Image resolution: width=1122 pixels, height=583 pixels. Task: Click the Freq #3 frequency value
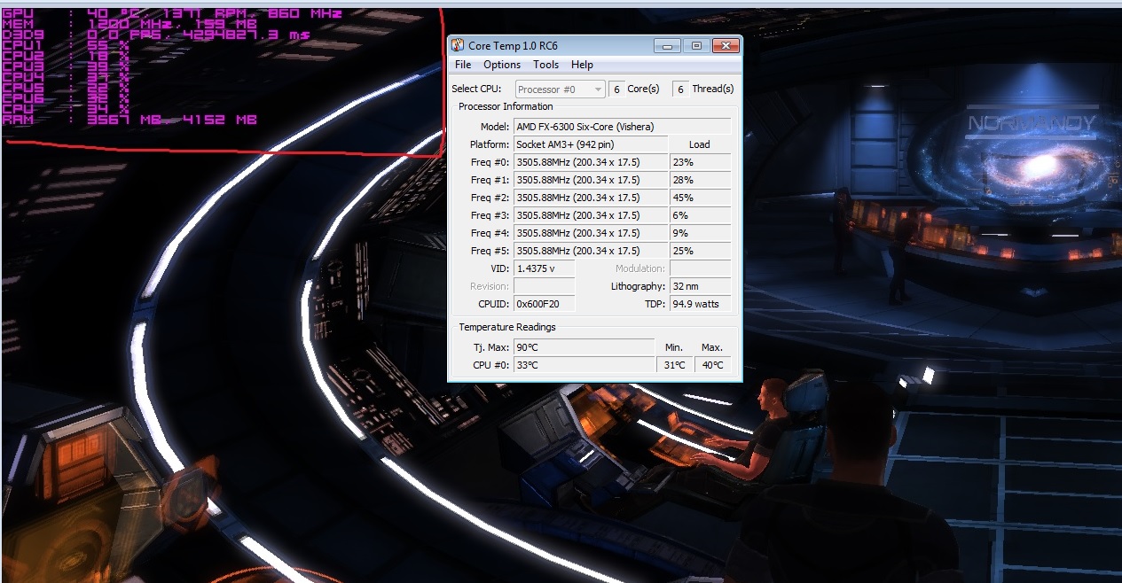(591, 215)
